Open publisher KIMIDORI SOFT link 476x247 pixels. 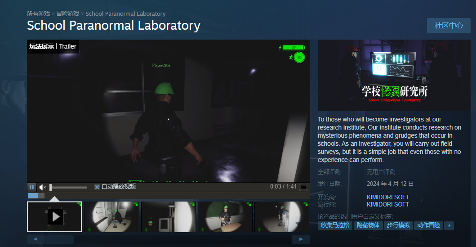(x=387, y=204)
